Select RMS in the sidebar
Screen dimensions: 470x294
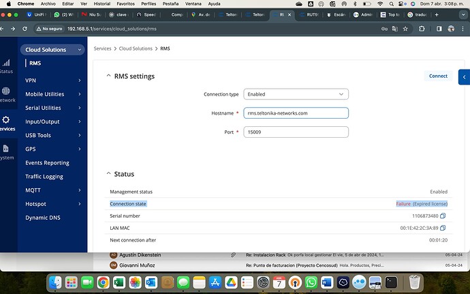(35, 63)
